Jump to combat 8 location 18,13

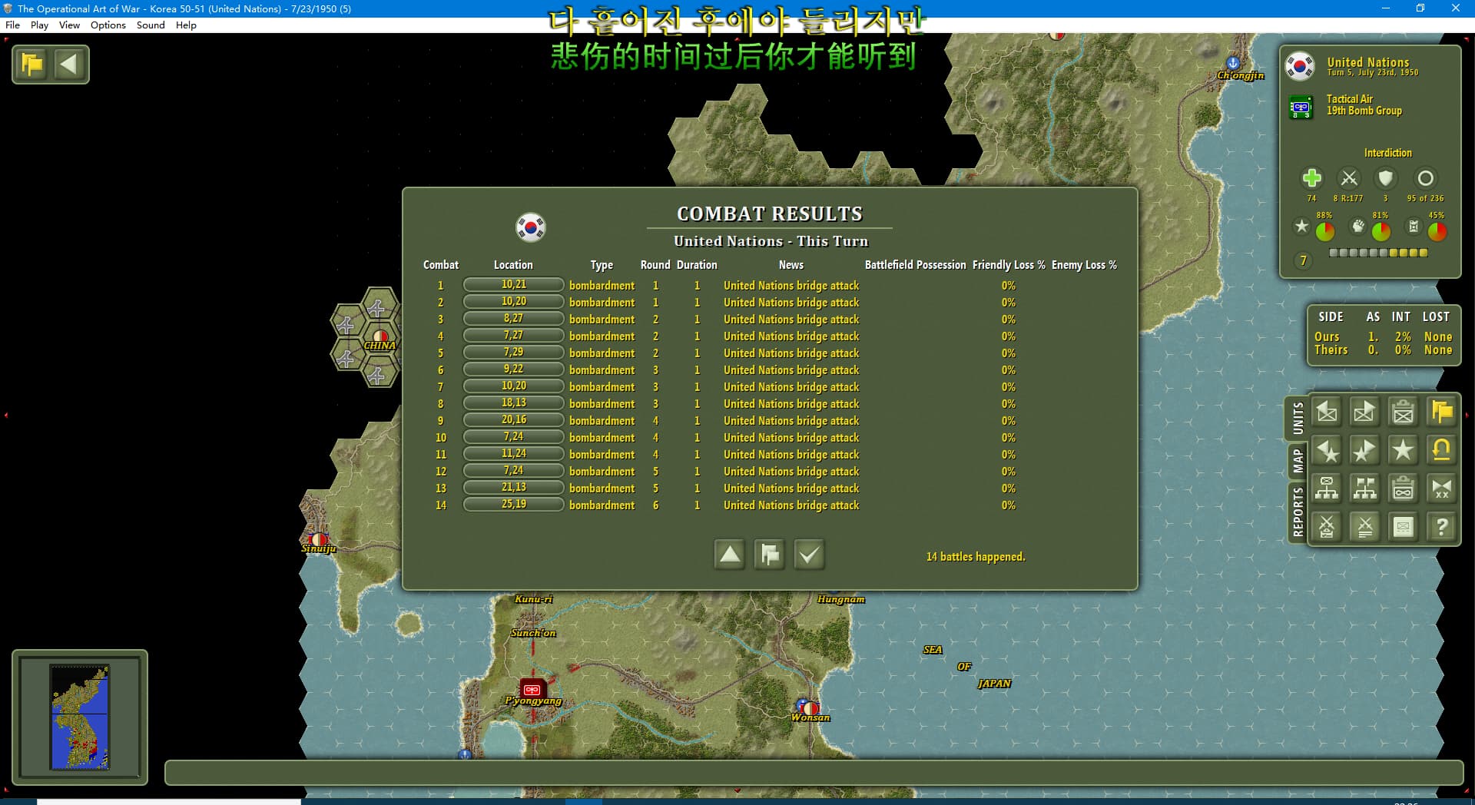tap(514, 403)
